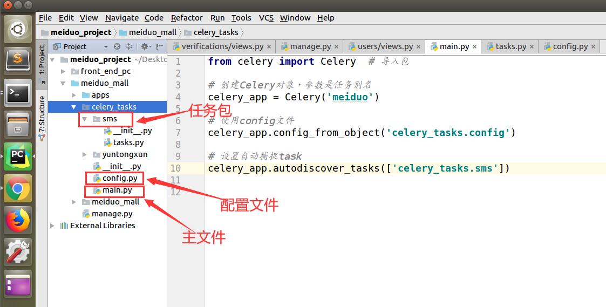Close the verifications/views.py tab
Viewport: 606px width, 307px height.
tap(269, 47)
